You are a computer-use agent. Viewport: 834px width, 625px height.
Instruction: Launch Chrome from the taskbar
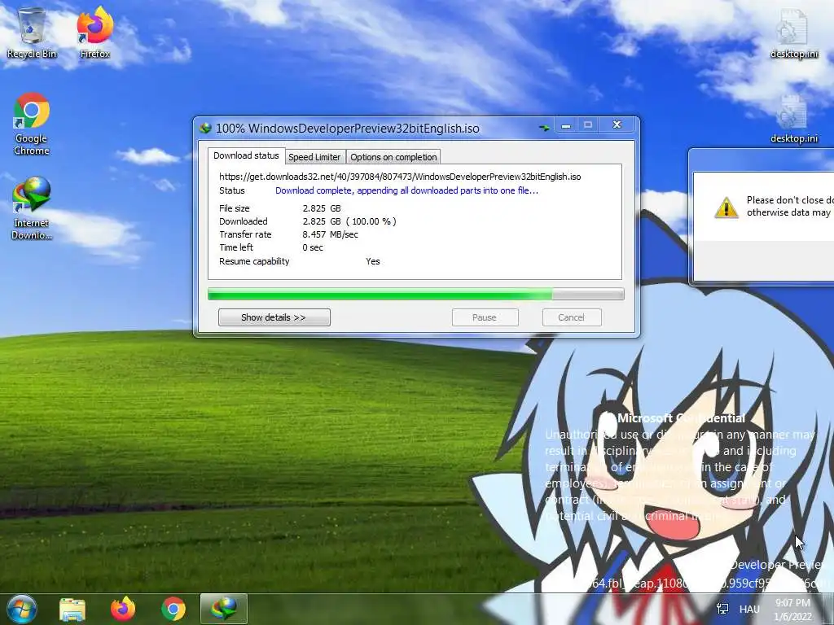173,609
